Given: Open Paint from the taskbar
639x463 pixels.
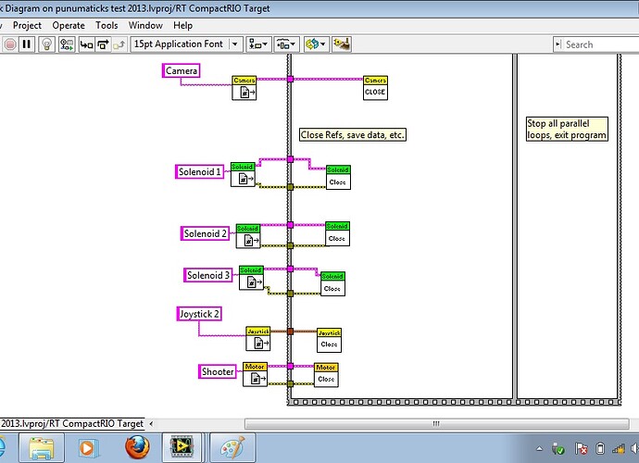Looking at the screenshot, I should (x=232, y=447).
